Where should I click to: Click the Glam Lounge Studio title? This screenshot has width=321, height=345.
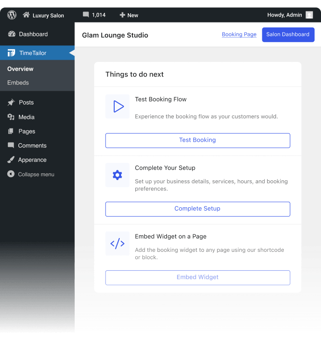coord(115,35)
